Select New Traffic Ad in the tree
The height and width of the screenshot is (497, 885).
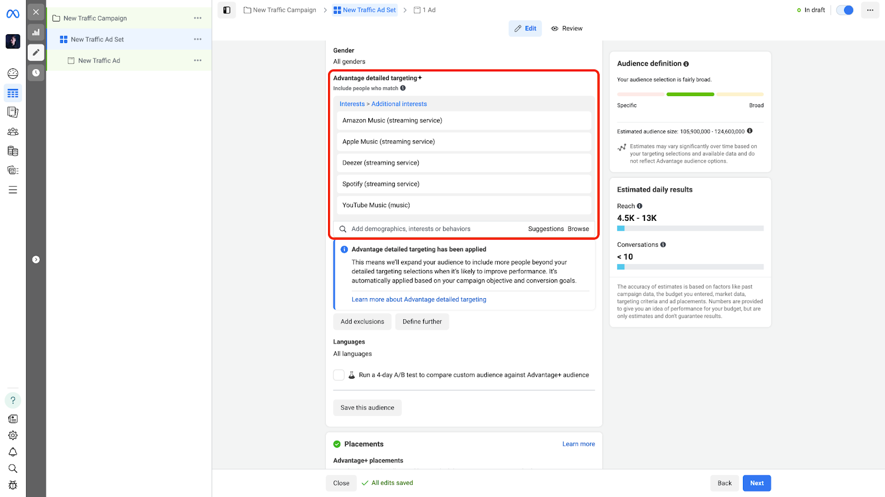click(x=99, y=61)
